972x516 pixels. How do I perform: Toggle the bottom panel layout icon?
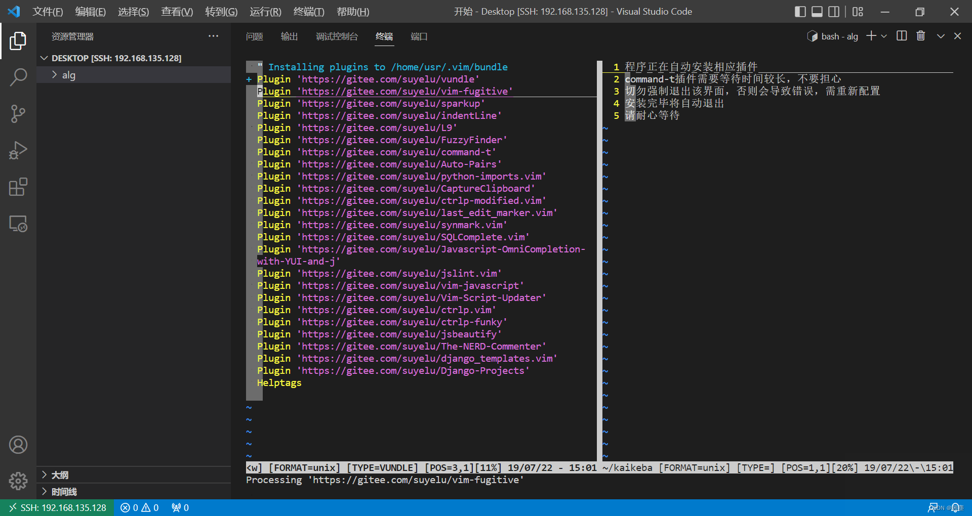tap(817, 12)
